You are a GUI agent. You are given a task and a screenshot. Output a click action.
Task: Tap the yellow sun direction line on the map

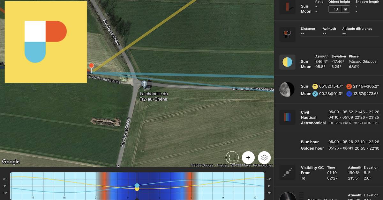tap(144, 35)
